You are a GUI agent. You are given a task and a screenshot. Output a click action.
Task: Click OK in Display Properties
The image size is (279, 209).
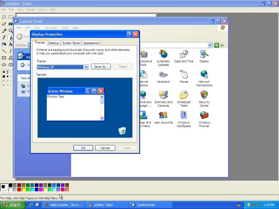83,148
